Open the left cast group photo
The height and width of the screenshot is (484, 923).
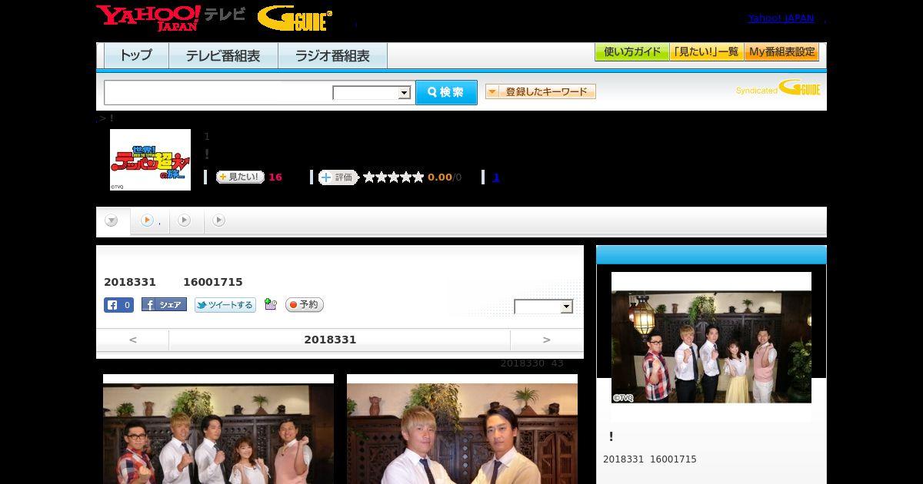[218, 429]
